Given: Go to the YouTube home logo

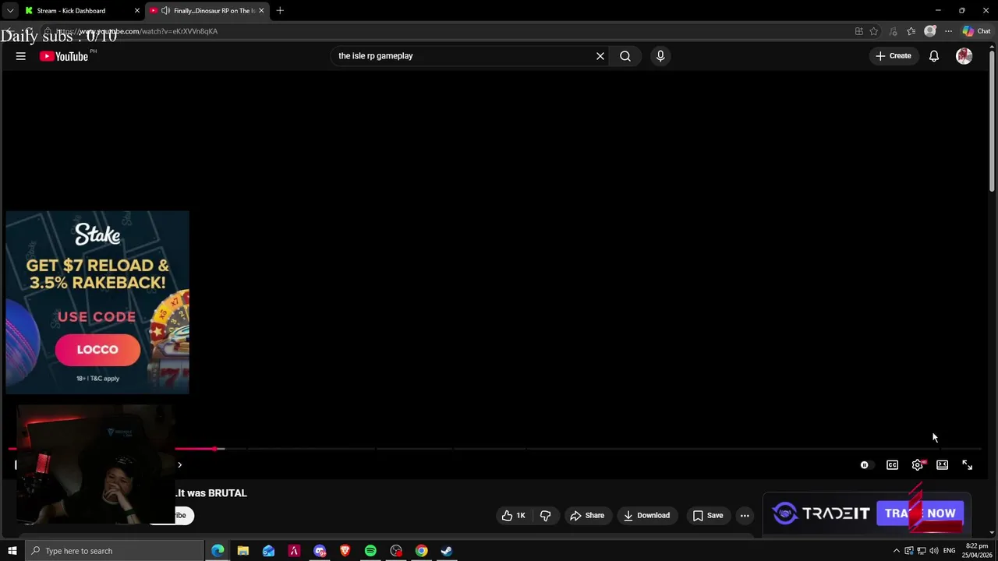Looking at the screenshot, I should 64,56.
